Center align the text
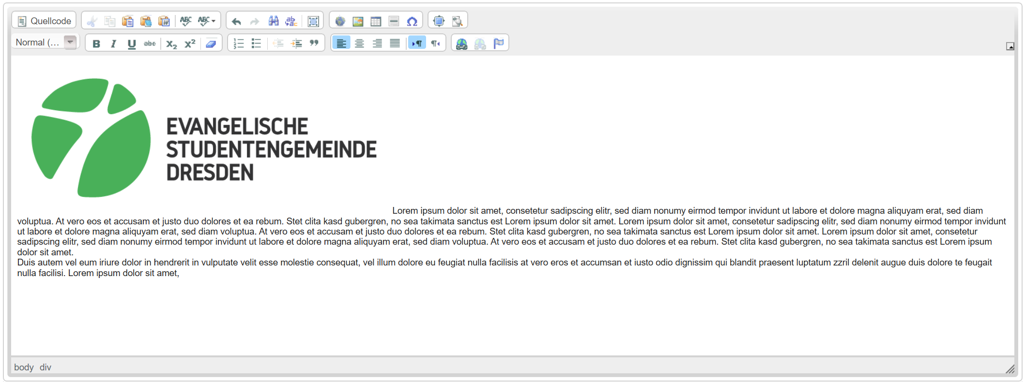 359,44
